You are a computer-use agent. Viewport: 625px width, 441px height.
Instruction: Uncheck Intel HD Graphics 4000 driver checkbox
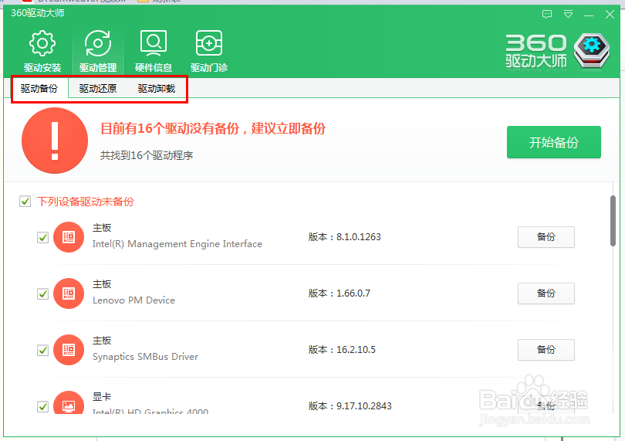coord(42,406)
